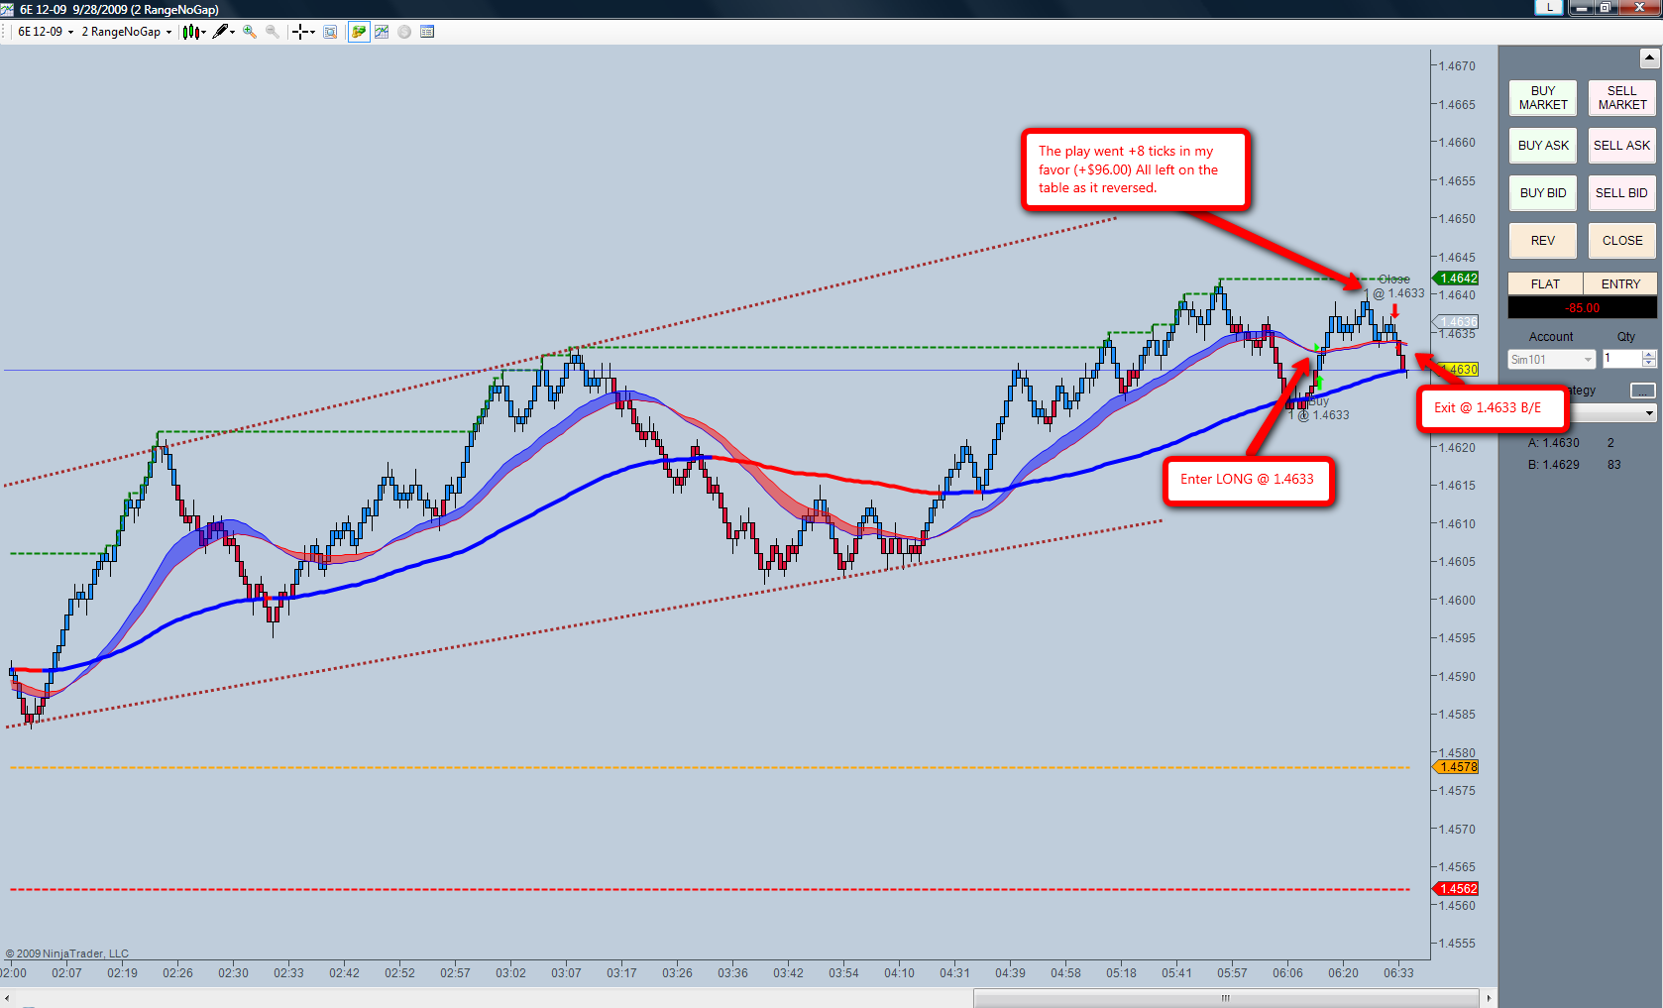Select the crosshair cursor tool

[299, 32]
